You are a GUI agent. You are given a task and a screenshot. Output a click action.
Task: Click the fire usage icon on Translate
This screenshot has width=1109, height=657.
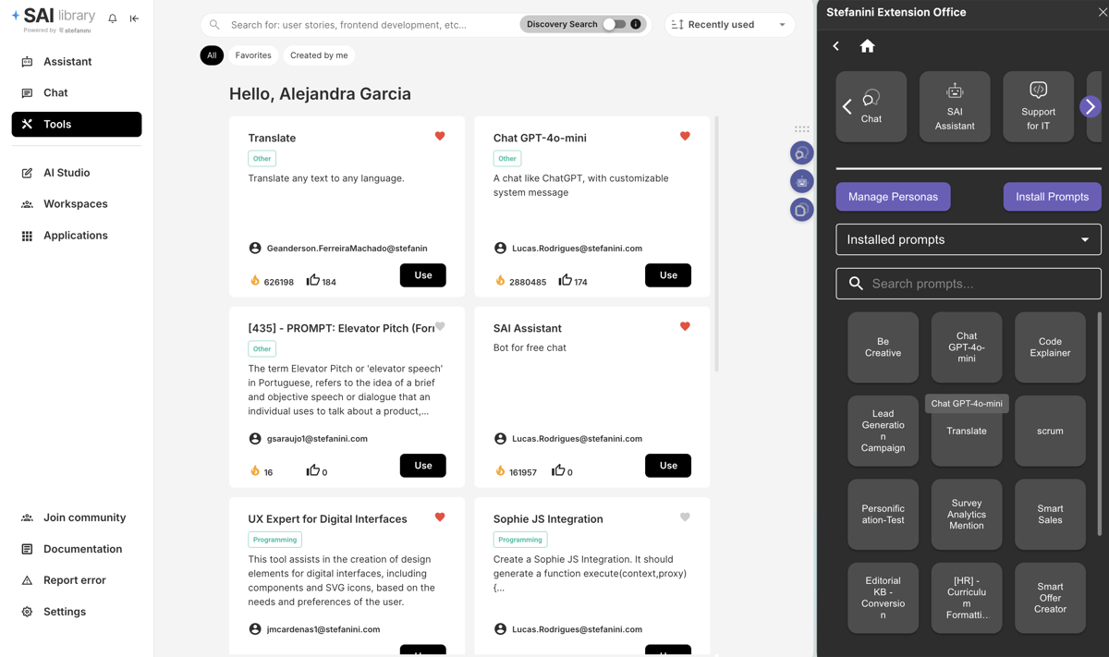click(255, 280)
